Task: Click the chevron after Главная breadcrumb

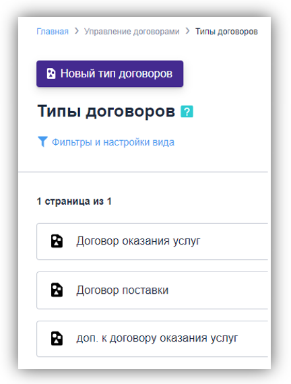Action: click(77, 31)
